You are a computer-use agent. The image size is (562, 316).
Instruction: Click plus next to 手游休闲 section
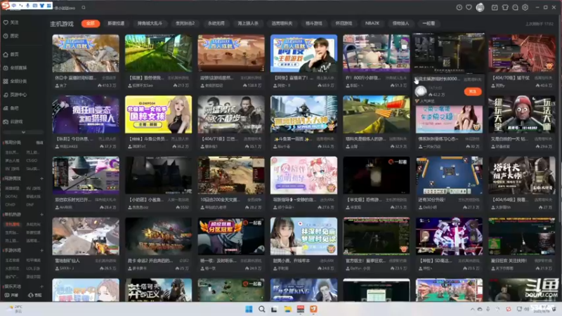tap(41, 251)
